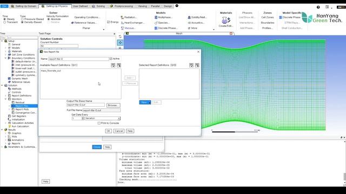The width and height of the screenshot is (346, 194).
Task: Click the Output File Base Name field
Action: pos(85,105)
